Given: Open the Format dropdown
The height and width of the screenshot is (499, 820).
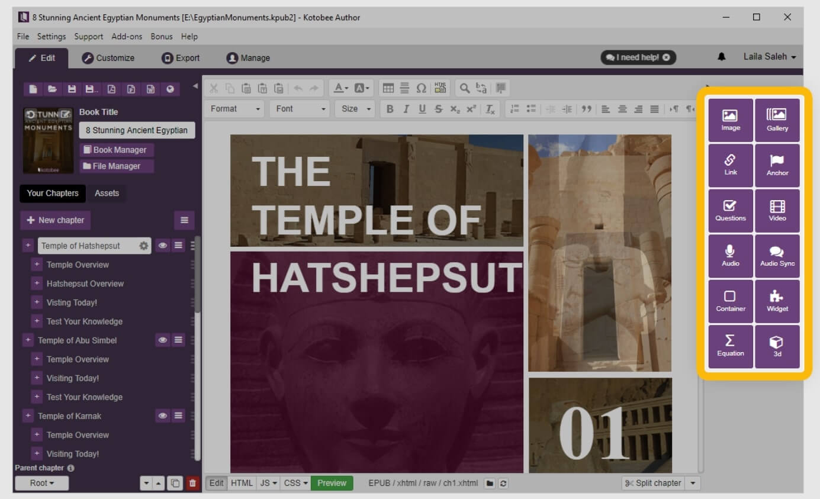Looking at the screenshot, I should (235, 109).
